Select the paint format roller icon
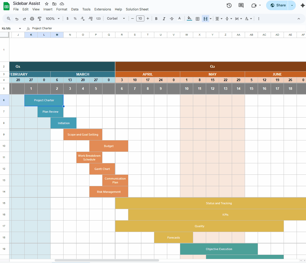Screen dimensions: 306x263 point(40,19)
